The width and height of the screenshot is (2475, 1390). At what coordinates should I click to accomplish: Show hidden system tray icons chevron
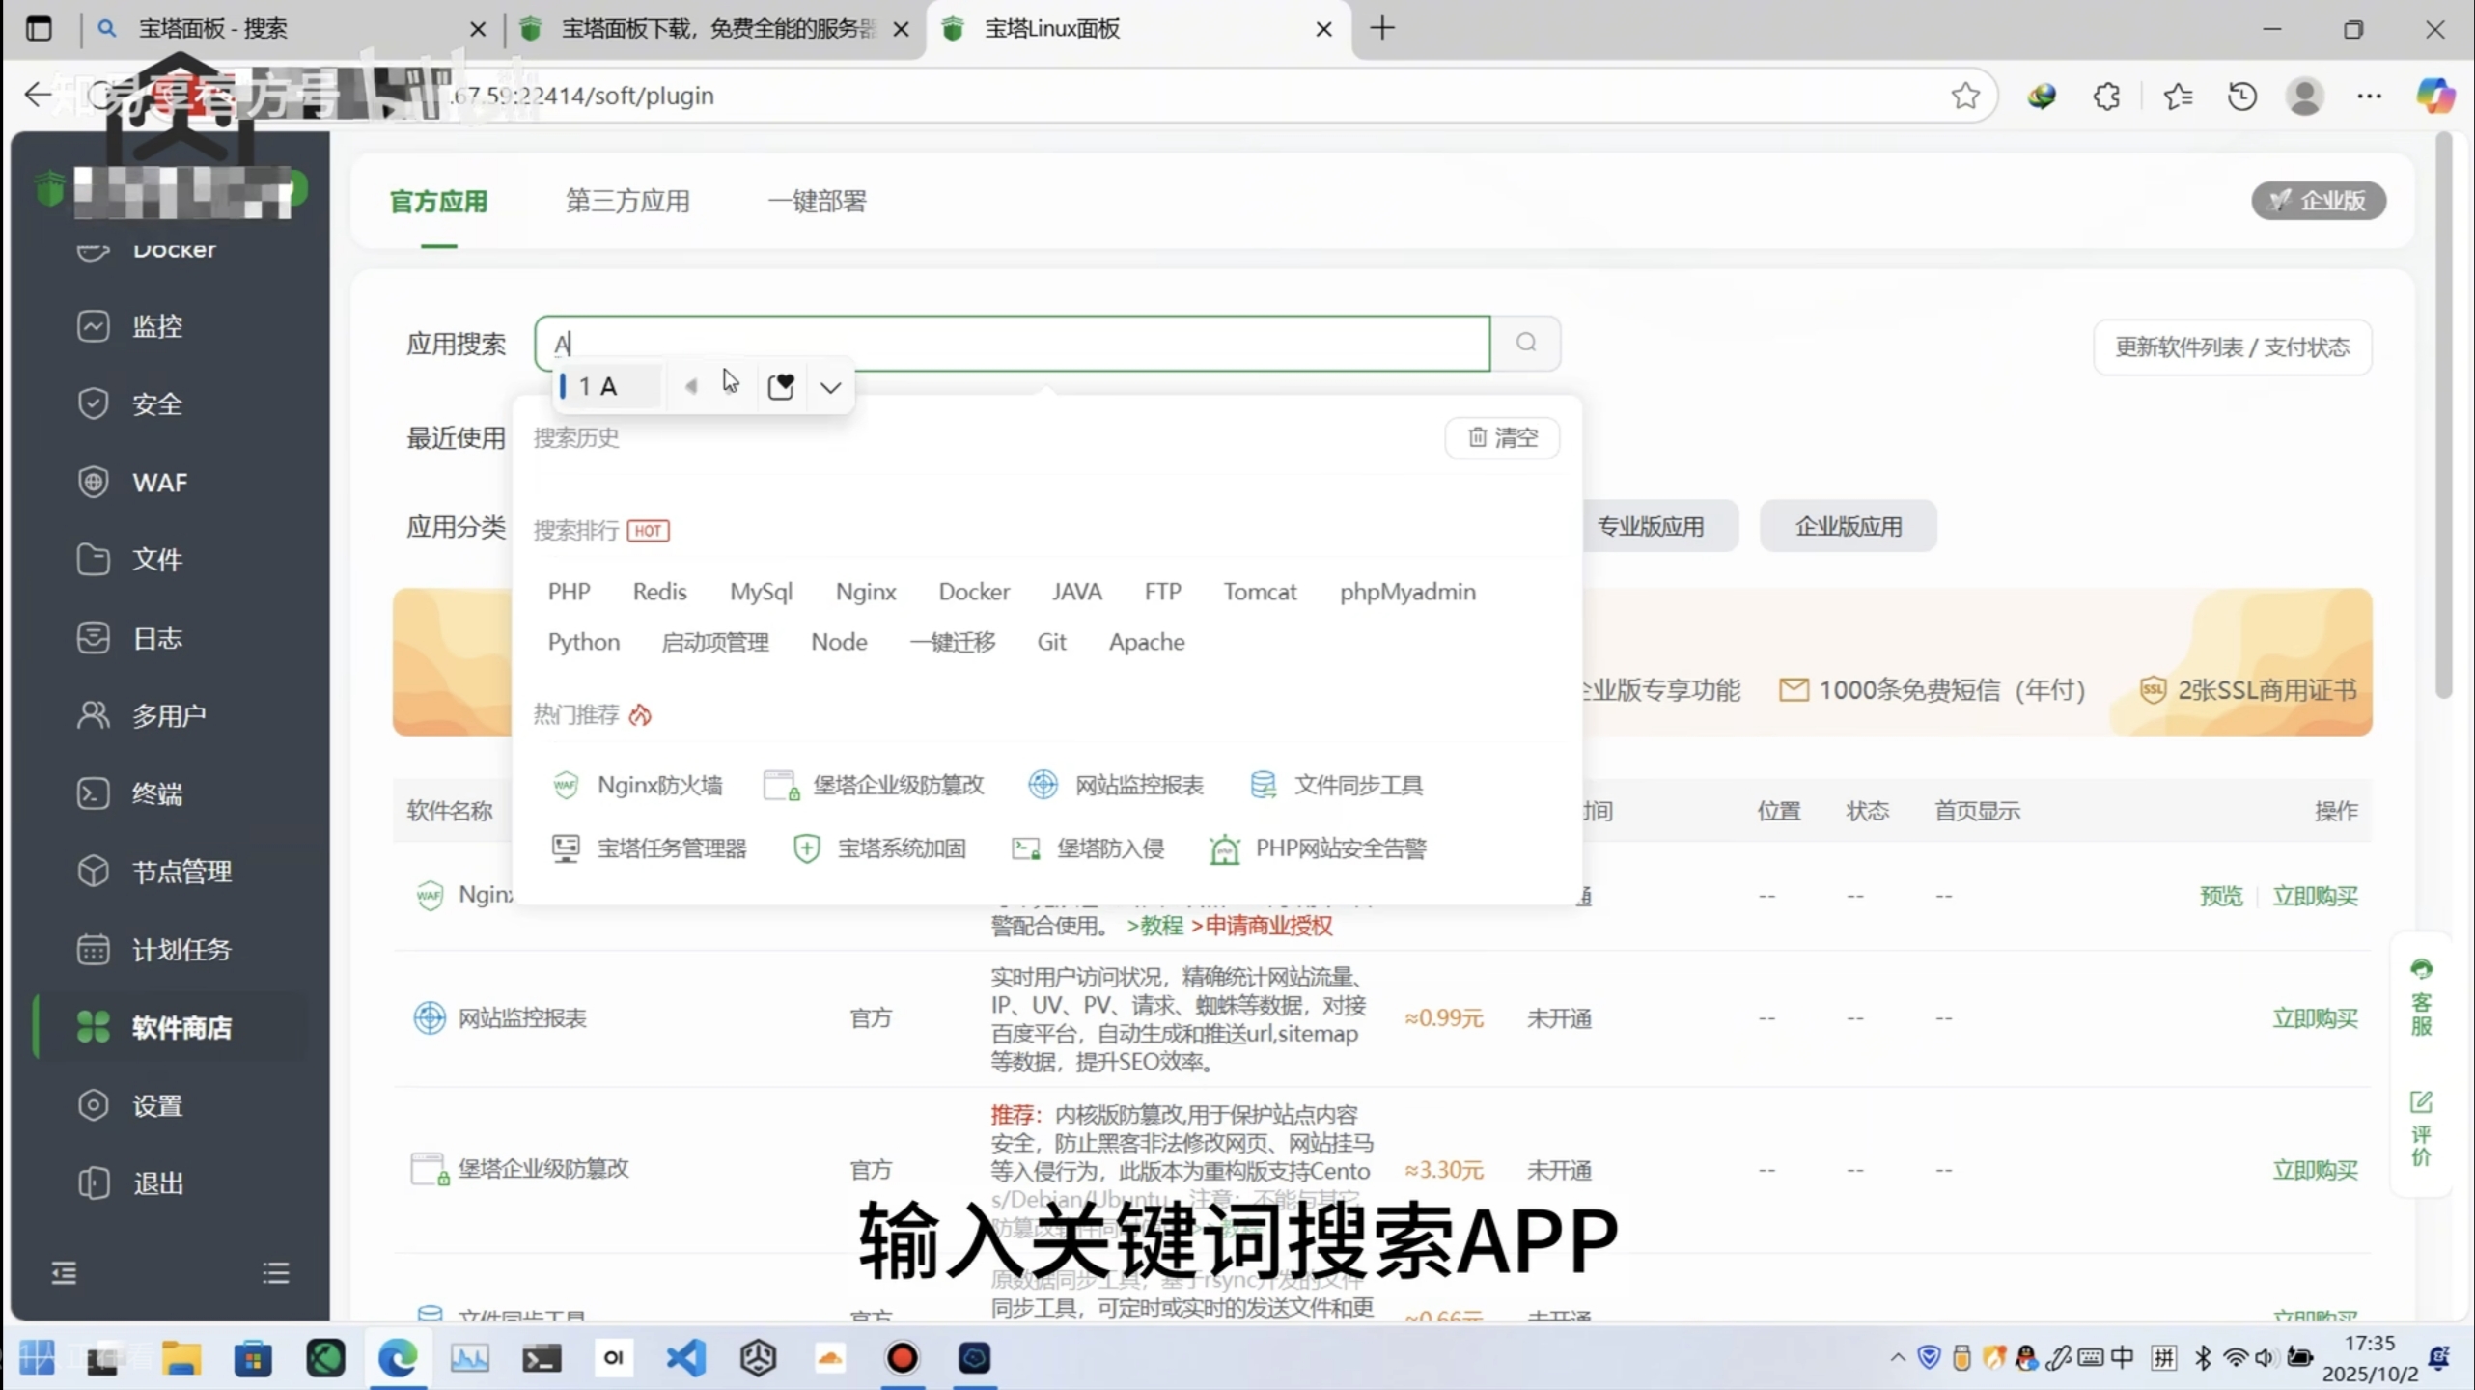tap(1897, 1358)
